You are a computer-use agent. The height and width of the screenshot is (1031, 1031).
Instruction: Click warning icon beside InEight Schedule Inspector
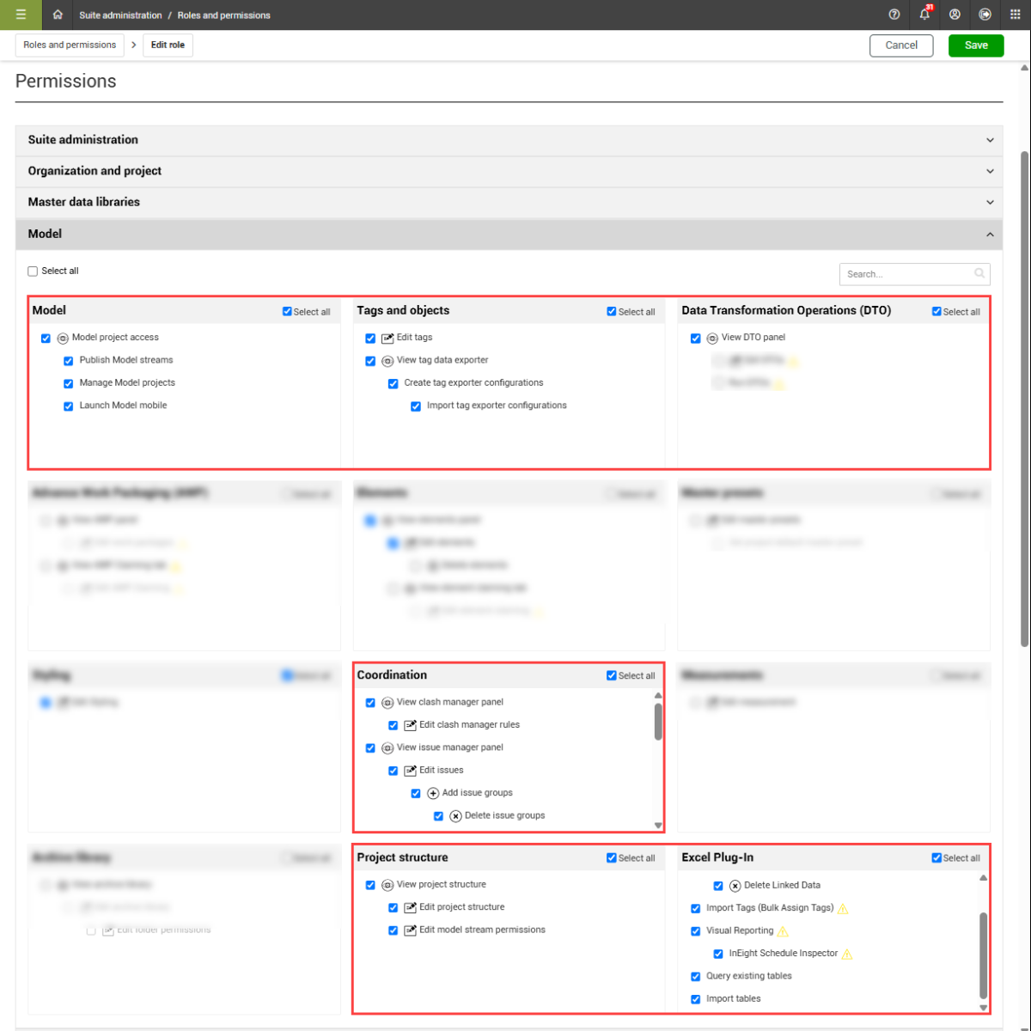pos(847,954)
